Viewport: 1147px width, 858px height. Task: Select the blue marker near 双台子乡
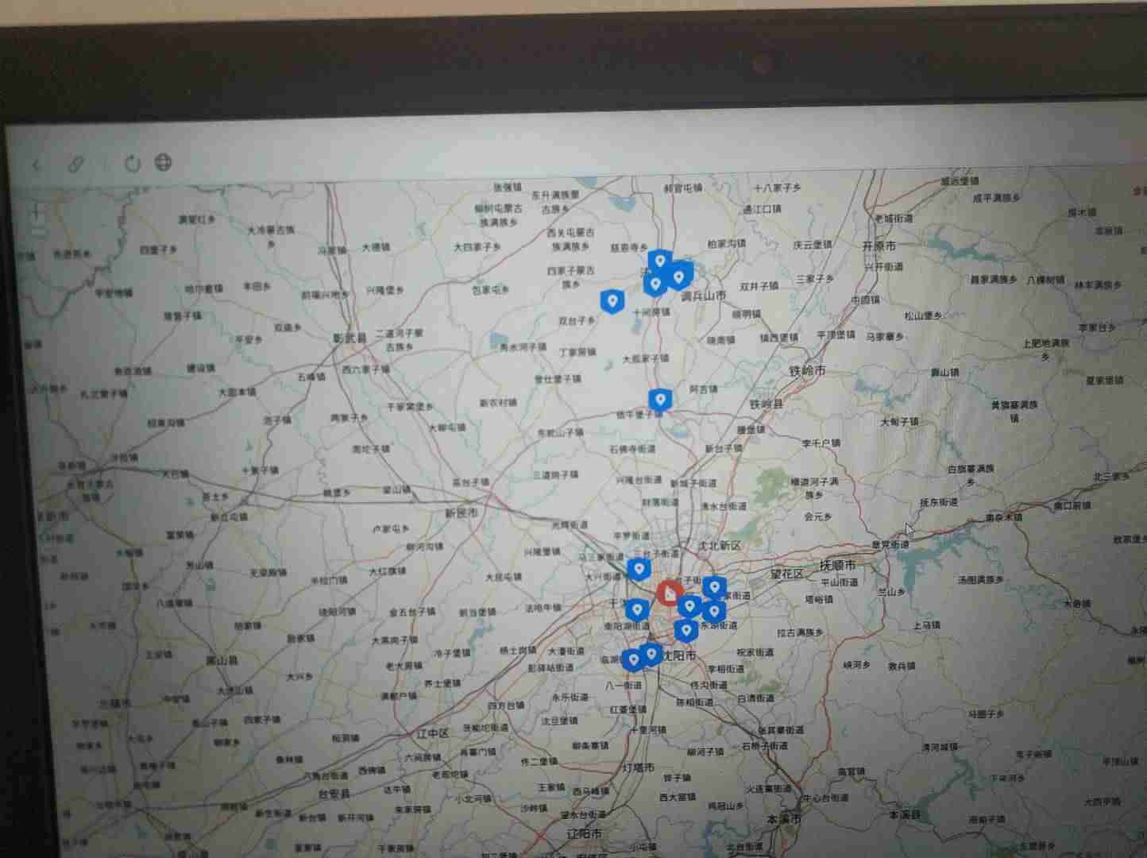tap(612, 301)
